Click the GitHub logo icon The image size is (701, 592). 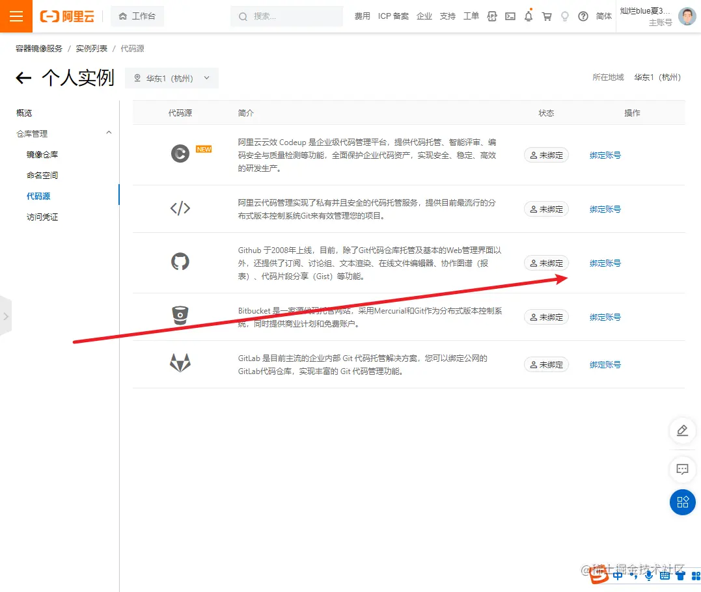click(180, 262)
